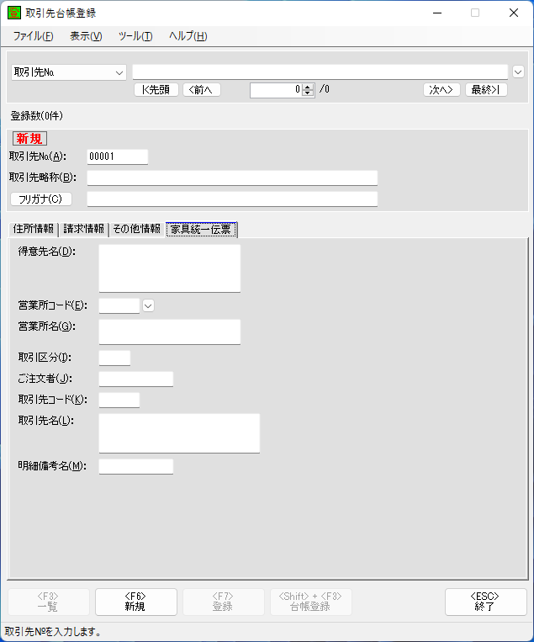Open the ファイル(F) menu
The height and width of the screenshot is (642, 534).
click(x=33, y=36)
